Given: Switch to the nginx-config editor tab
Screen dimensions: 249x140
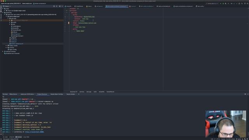Looking at the screenshot, I should 200,6.
